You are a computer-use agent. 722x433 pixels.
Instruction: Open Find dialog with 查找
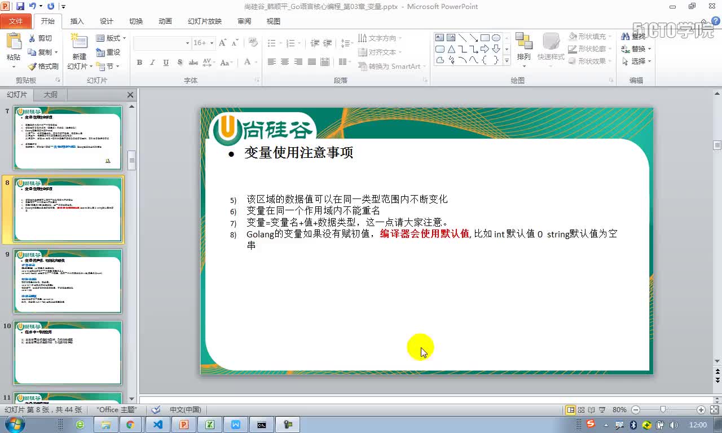pyautogui.click(x=633, y=36)
